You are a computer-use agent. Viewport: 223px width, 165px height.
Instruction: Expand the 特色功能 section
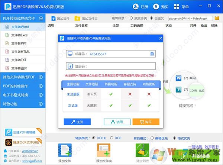click(41, 104)
